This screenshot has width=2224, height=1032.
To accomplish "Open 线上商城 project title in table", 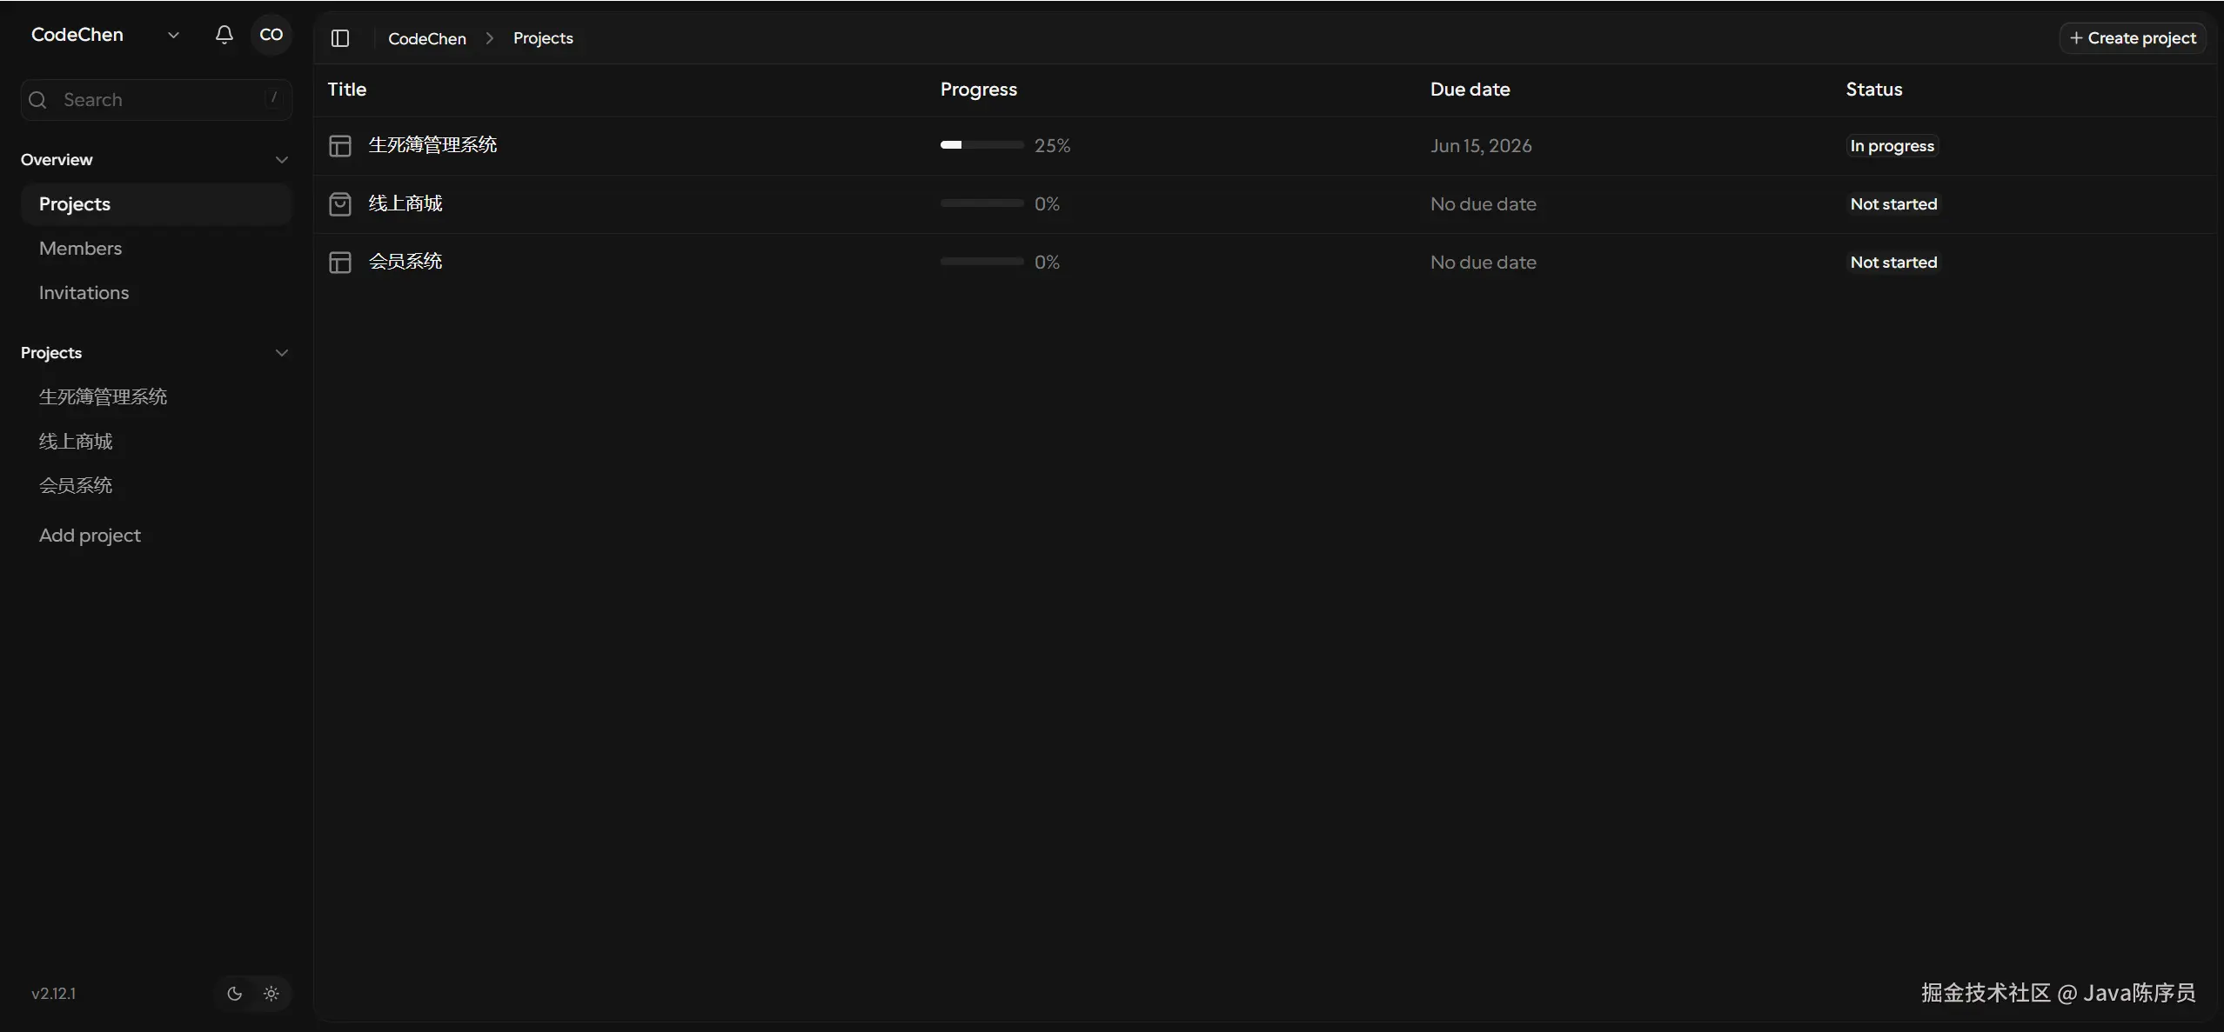I will click(x=405, y=203).
